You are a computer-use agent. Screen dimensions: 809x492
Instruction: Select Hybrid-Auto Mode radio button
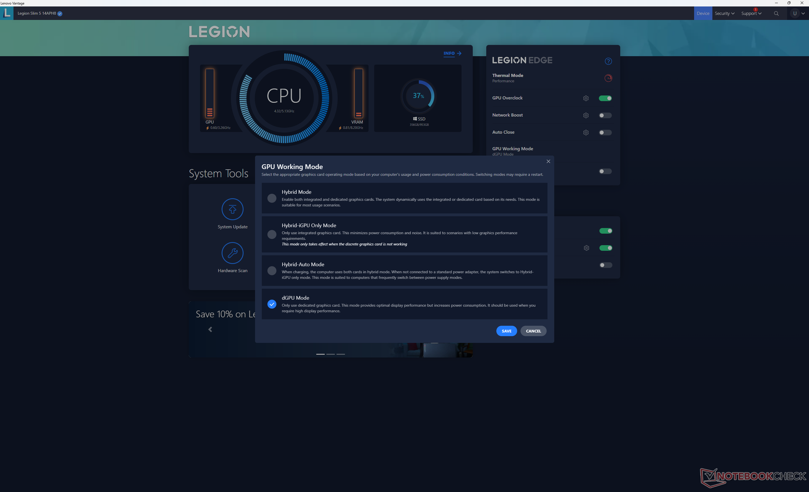pos(272,270)
